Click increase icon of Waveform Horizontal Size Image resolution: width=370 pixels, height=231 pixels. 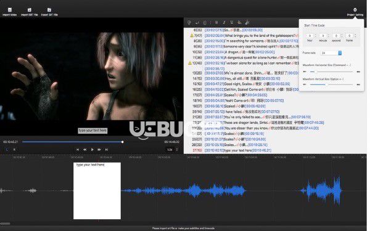[358, 71]
